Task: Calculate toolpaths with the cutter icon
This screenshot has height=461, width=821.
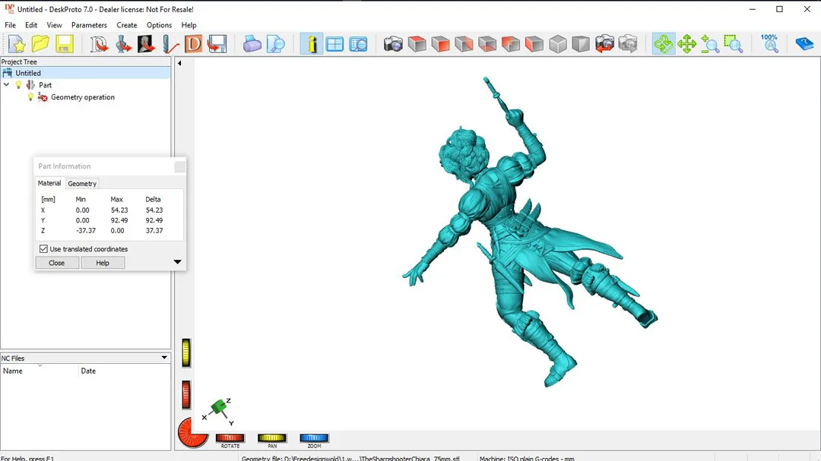Action: tap(170, 44)
